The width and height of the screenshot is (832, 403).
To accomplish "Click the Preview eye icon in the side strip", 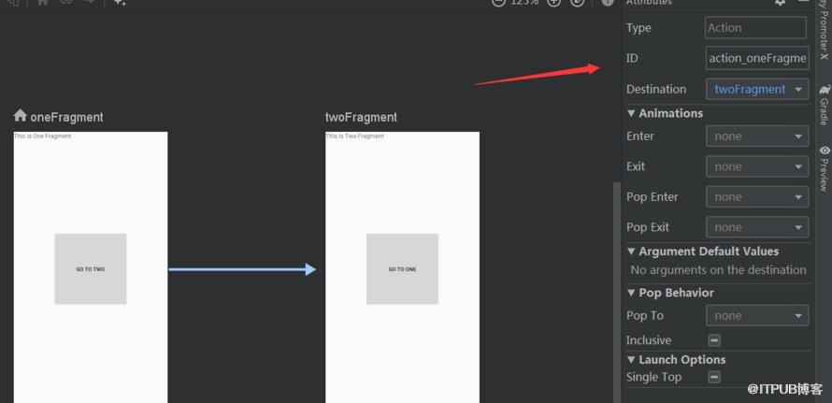I will [x=825, y=151].
